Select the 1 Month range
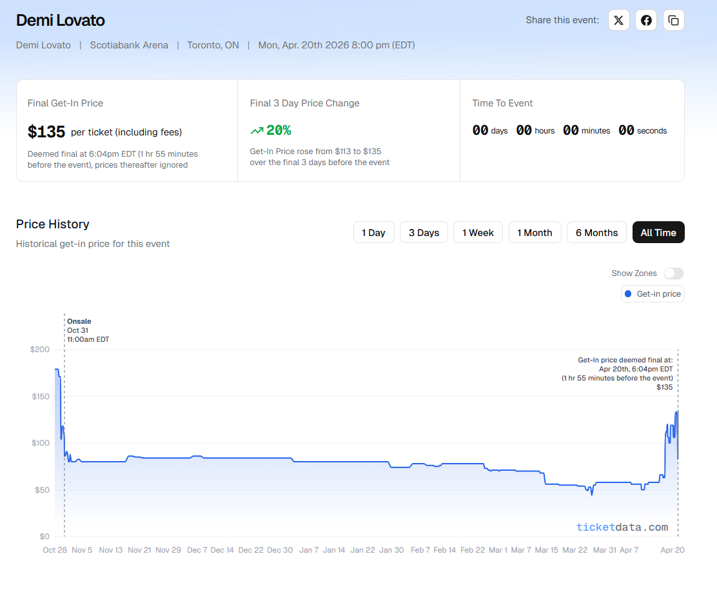 [x=535, y=232]
